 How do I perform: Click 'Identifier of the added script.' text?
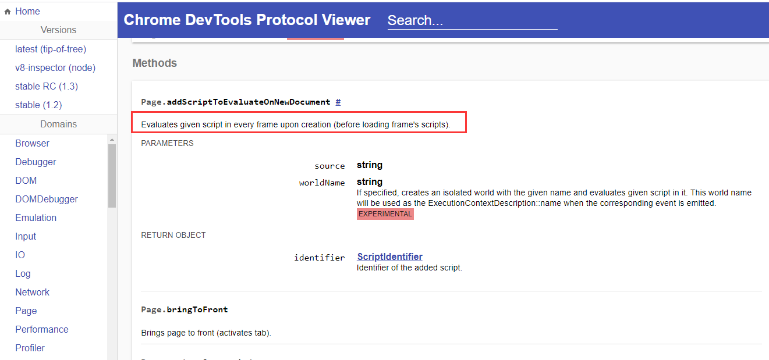click(409, 268)
